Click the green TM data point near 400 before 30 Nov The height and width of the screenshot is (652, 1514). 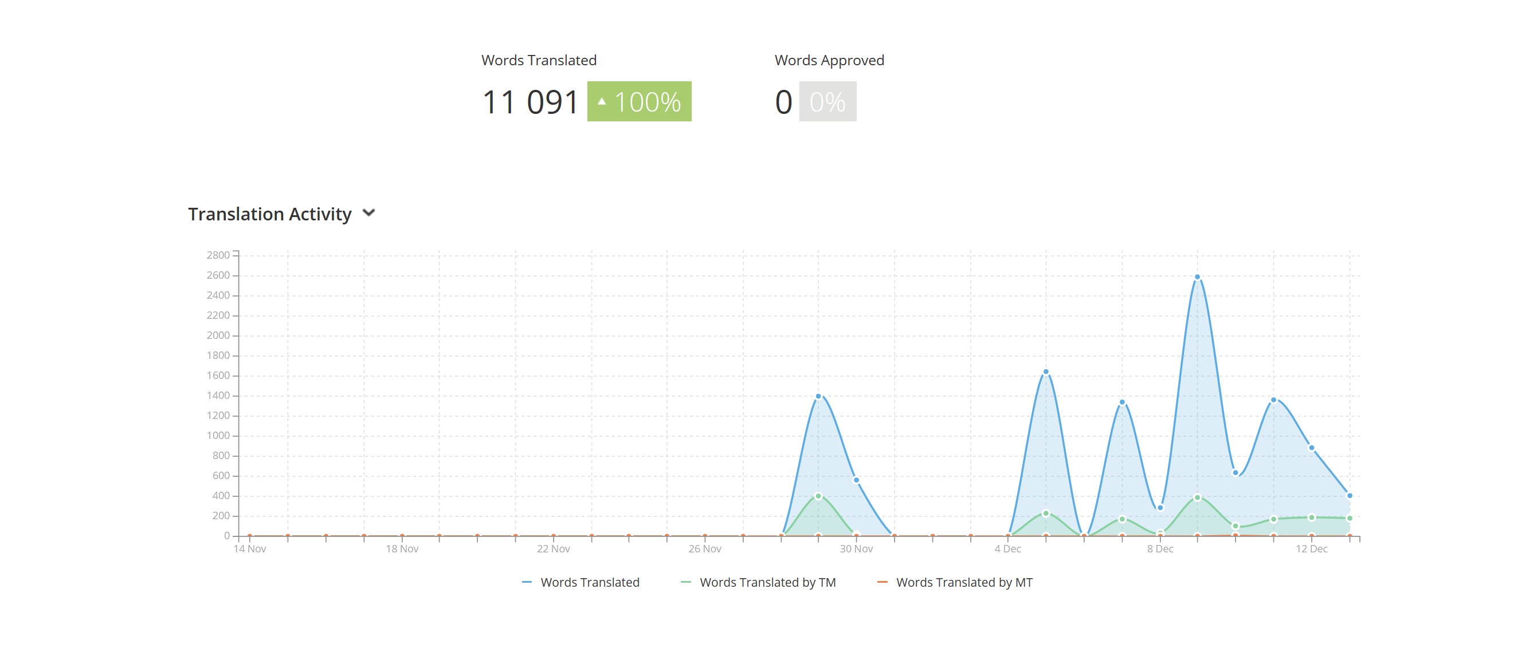818,496
